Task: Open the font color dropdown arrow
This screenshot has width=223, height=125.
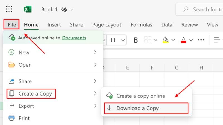Action: click(191, 40)
